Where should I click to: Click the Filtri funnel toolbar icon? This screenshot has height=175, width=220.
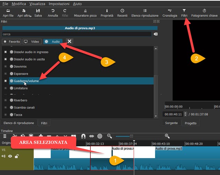[184, 11]
